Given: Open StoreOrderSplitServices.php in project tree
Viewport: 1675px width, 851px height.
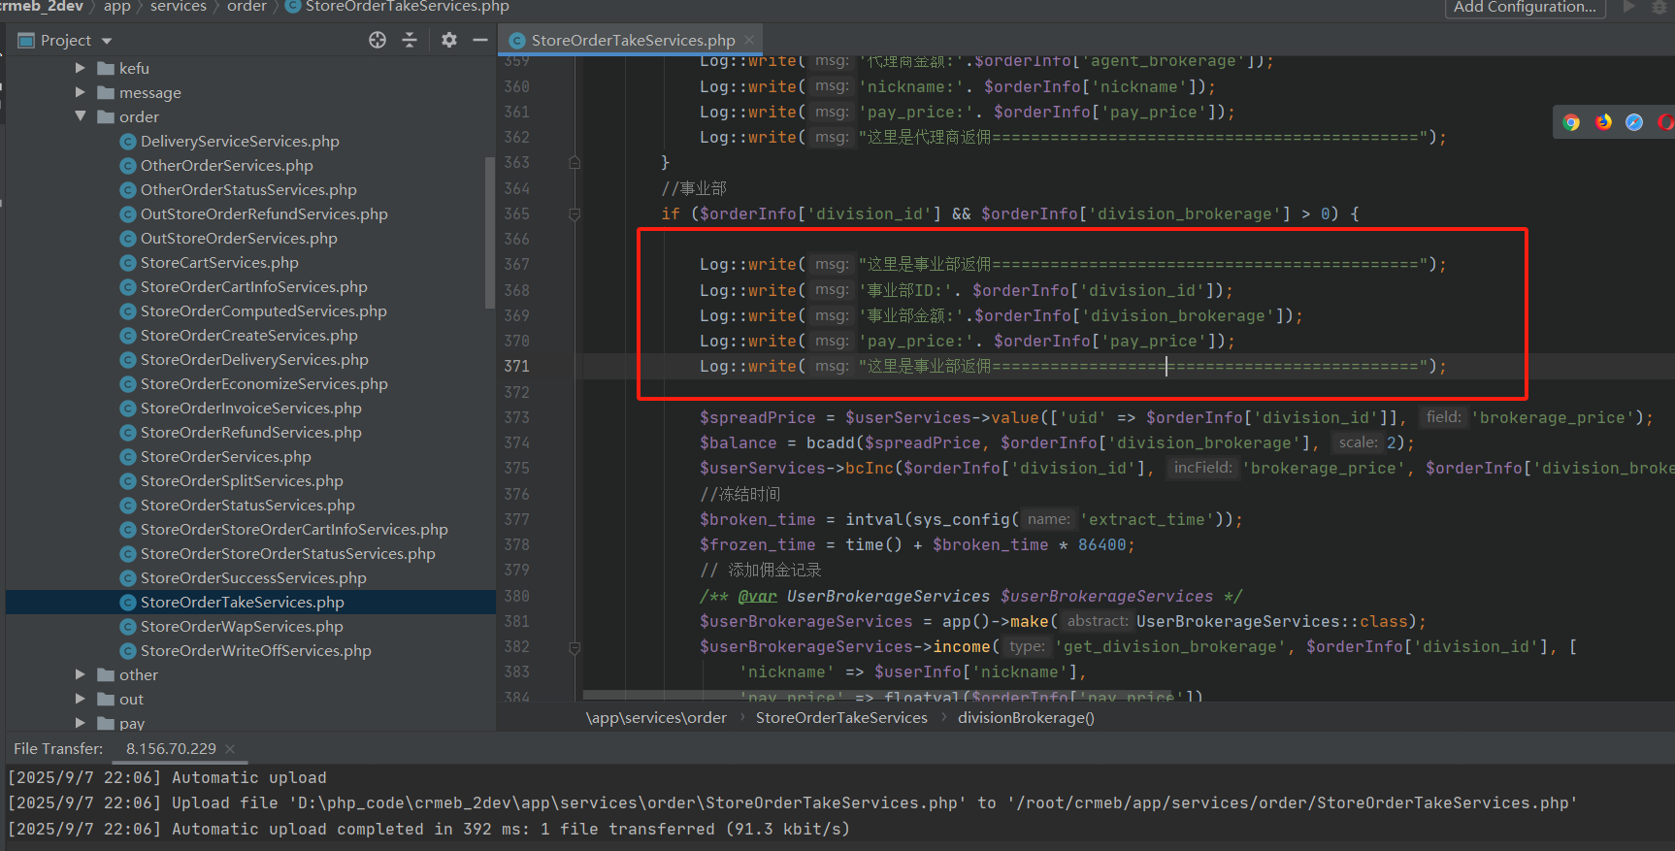Looking at the screenshot, I should [x=242, y=481].
